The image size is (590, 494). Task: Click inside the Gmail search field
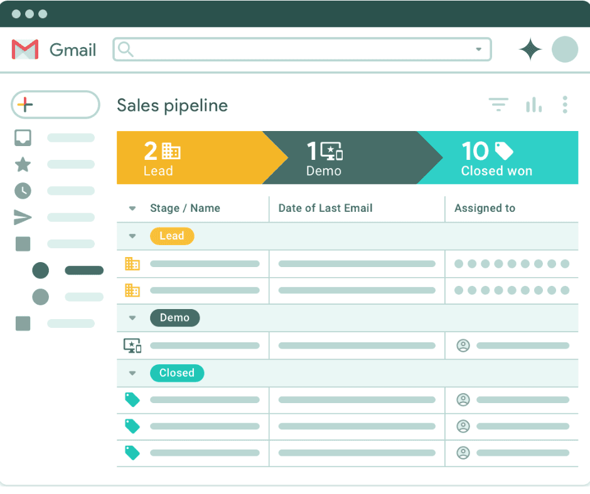point(302,50)
